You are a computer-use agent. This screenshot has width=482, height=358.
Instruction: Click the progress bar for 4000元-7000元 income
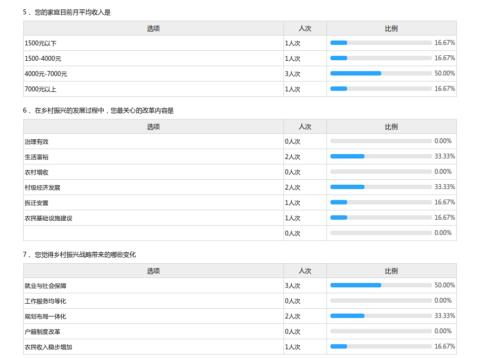coord(381,74)
